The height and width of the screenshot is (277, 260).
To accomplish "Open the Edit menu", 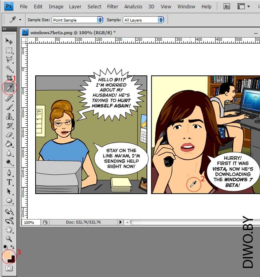I will pos(38,6).
